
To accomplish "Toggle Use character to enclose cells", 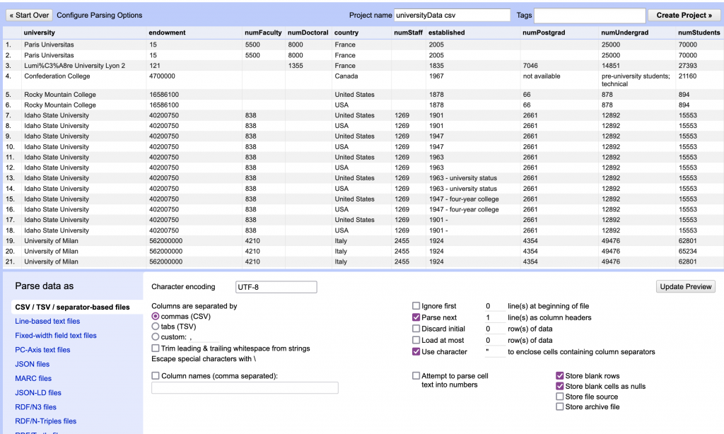I will [416, 351].
